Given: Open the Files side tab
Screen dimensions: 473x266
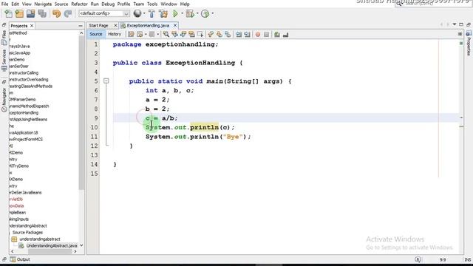Looking at the screenshot, I should pos(4,38).
